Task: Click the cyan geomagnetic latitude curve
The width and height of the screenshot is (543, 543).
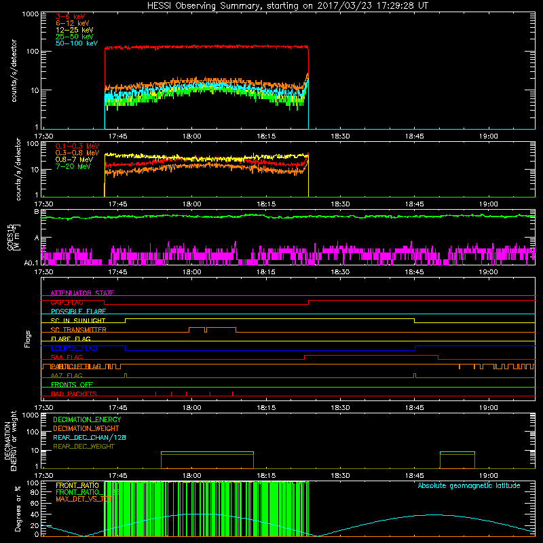Action: click(288, 525)
